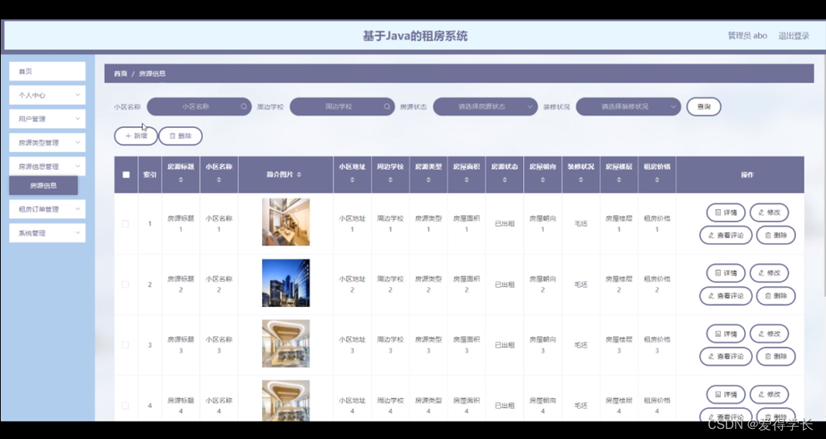826x439 pixels.
Task: Check the row 4 checkbox
Action: 125,405
